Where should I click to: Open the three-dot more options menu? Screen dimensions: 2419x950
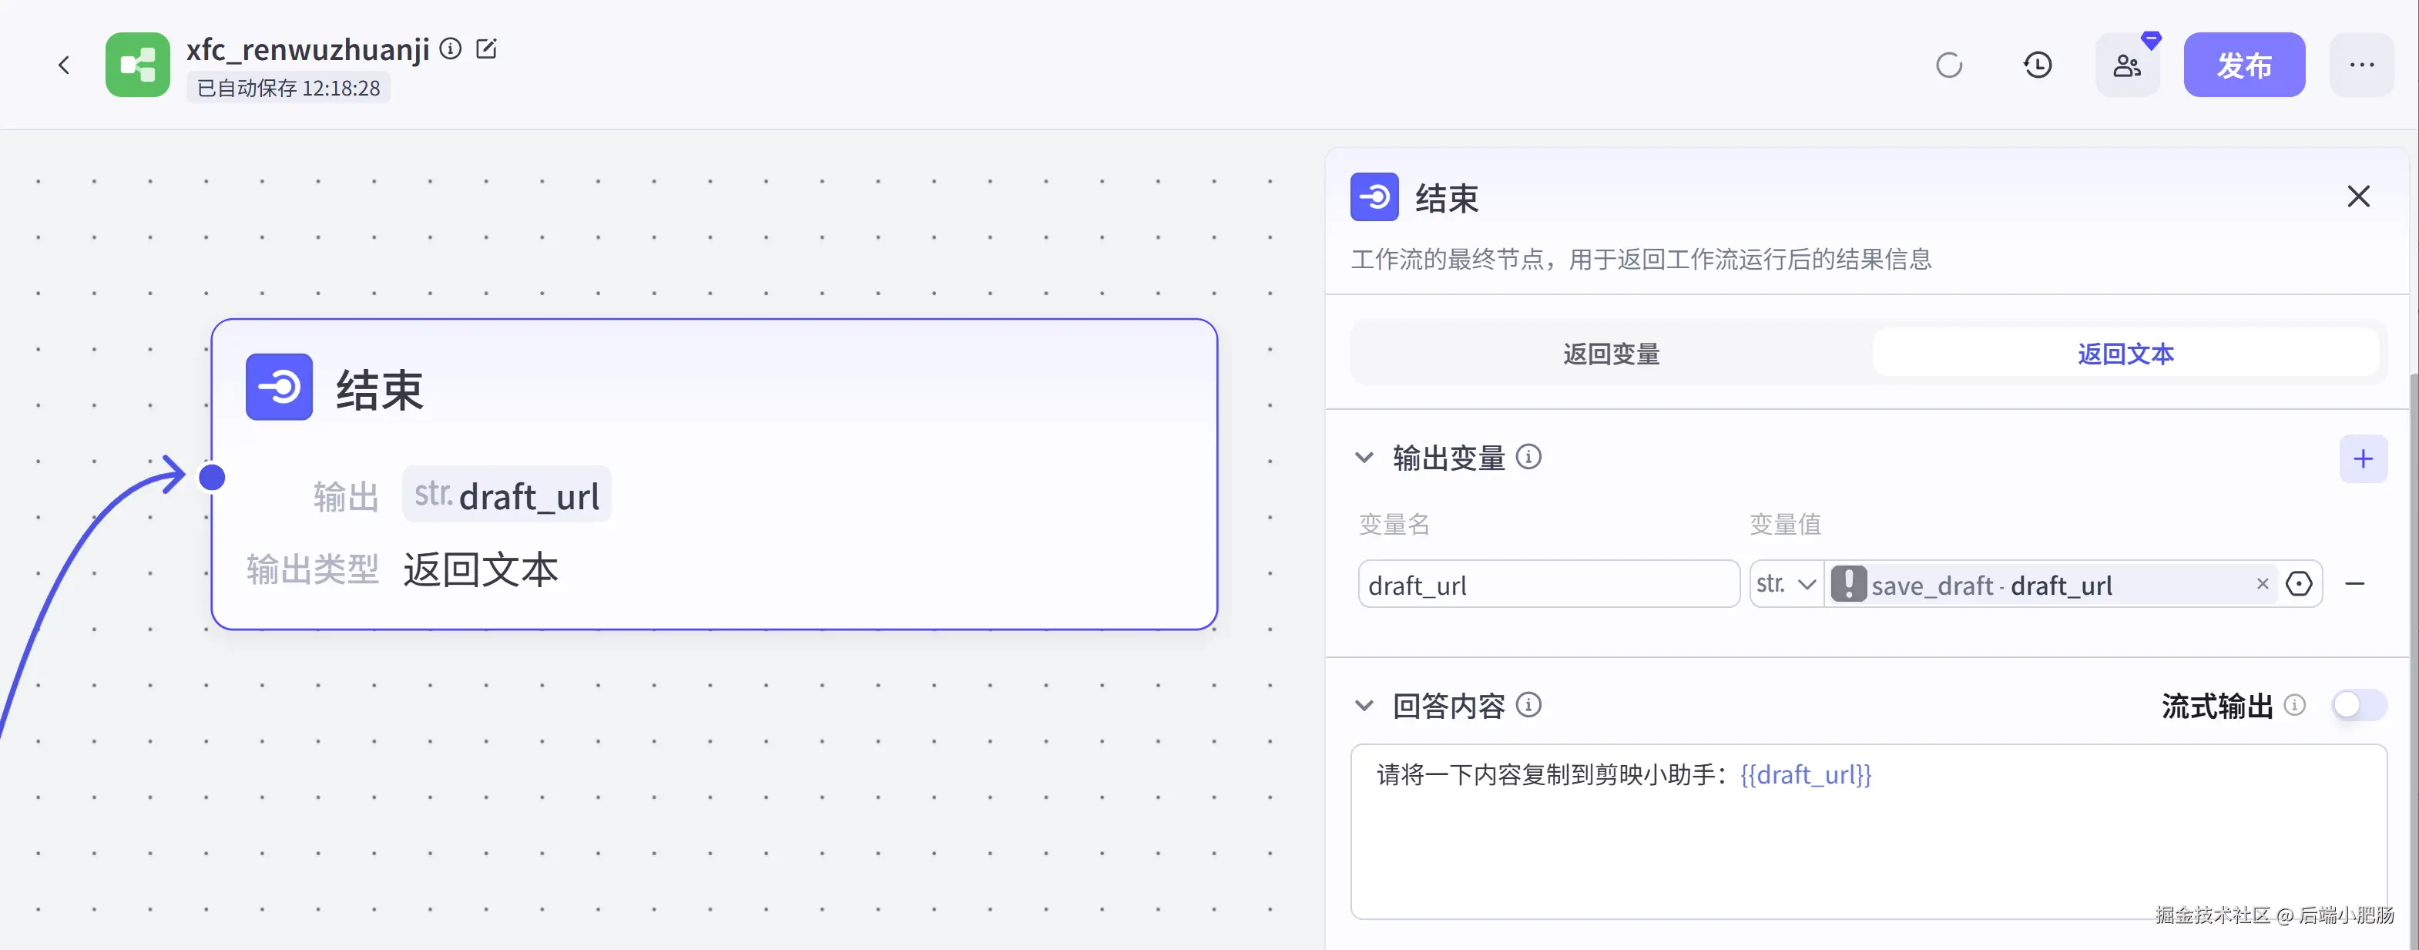point(2360,65)
